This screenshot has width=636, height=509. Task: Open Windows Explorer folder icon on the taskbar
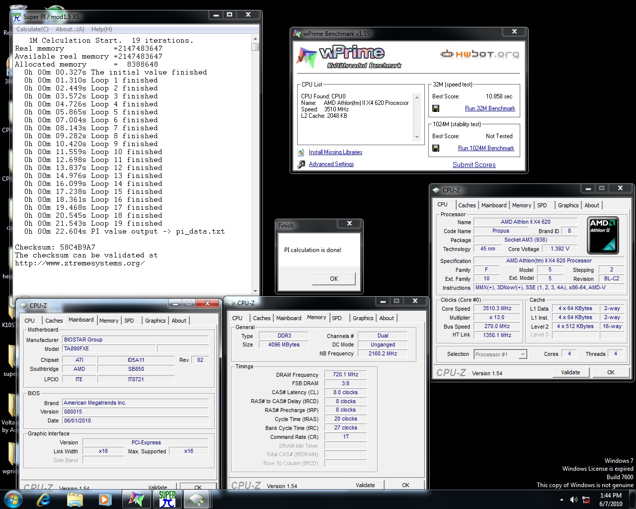tap(75, 500)
